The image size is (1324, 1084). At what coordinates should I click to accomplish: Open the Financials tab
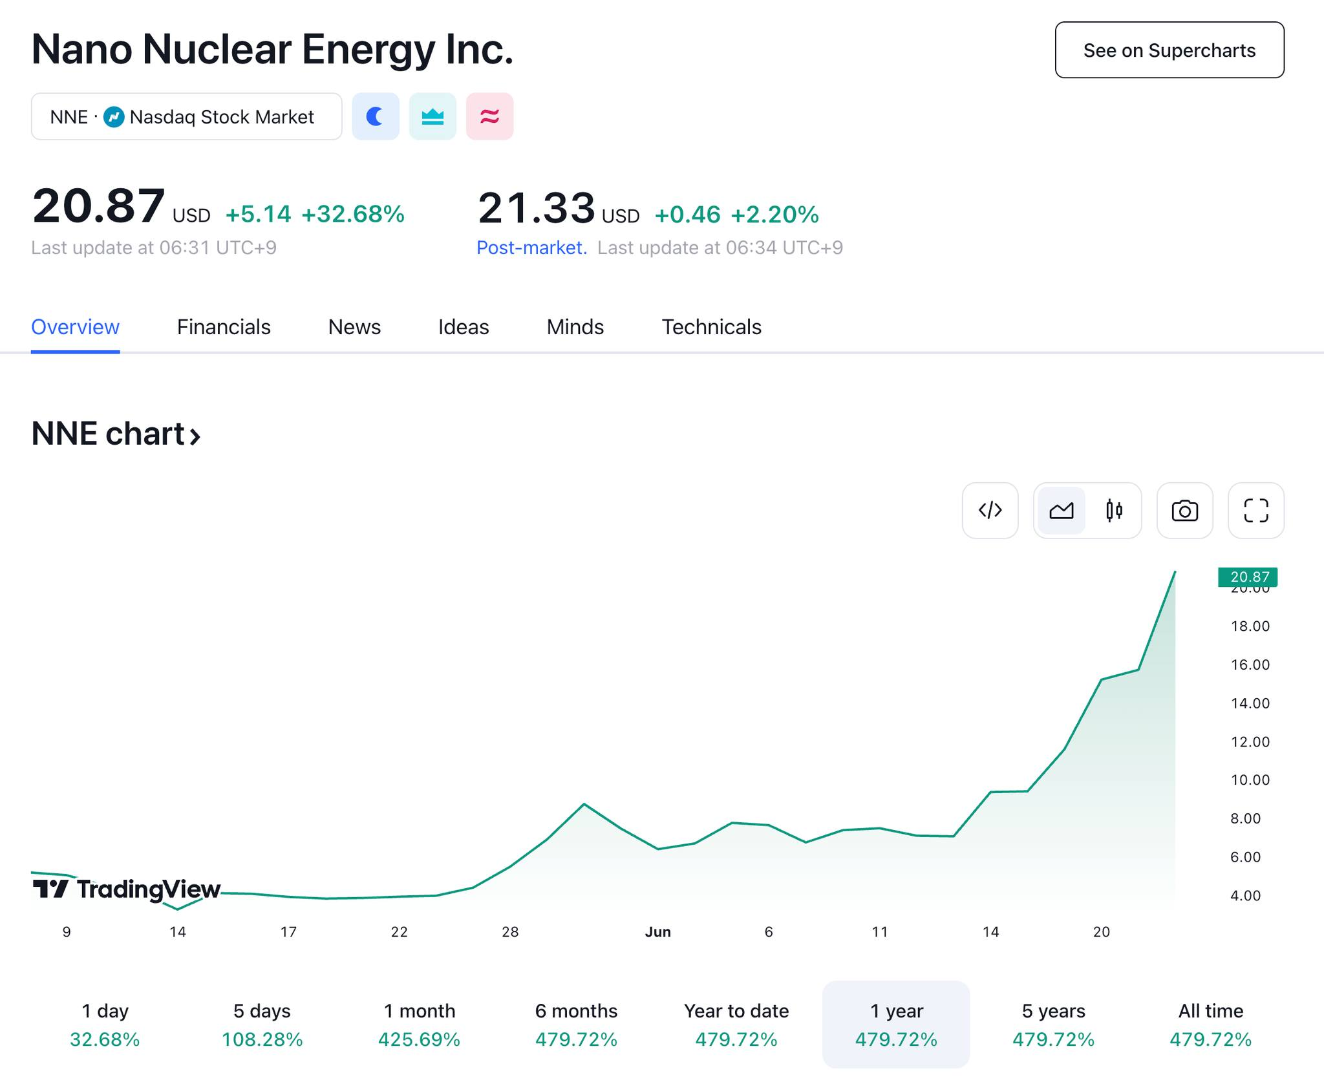click(x=224, y=327)
